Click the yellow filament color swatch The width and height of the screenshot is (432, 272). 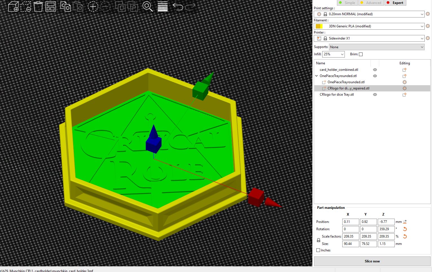[x=319, y=26]
